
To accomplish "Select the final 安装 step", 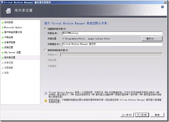I will (x=6, y=73).
